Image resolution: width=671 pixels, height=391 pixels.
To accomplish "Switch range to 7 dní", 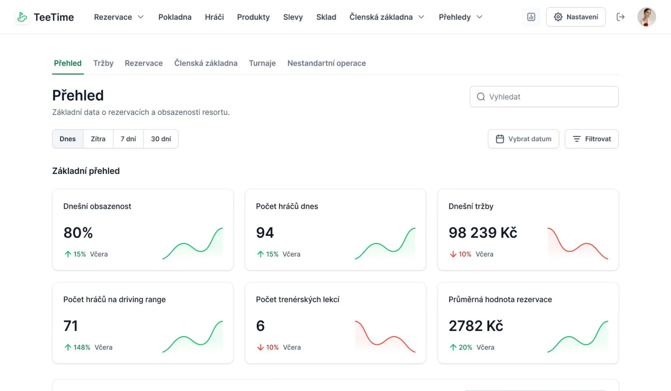I will coord(128,139).
